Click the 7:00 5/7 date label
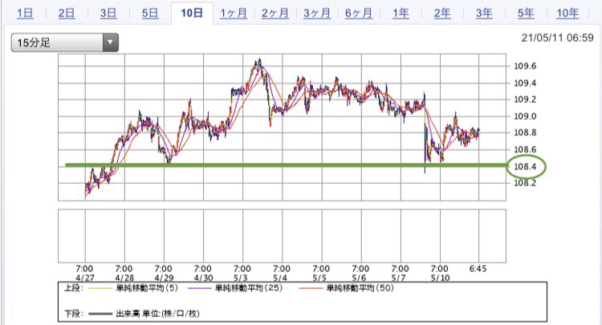Screen dimensions: 602x325 (400, 273)
